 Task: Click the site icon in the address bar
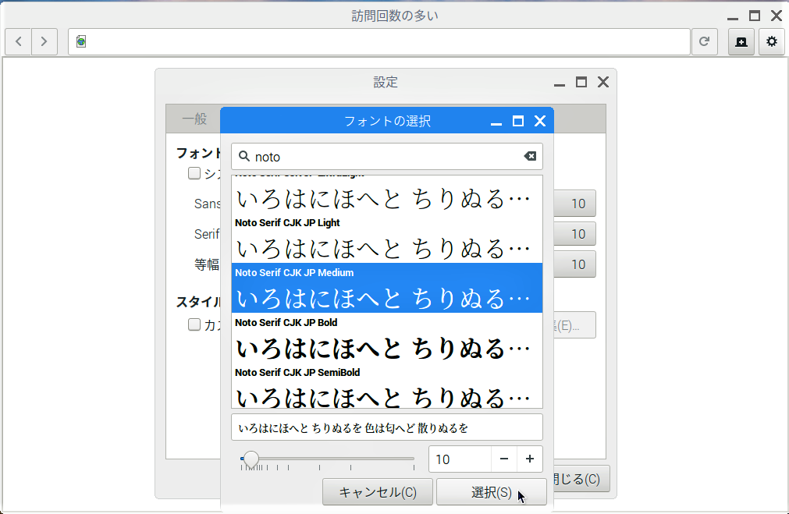click(x=81, y=41)
